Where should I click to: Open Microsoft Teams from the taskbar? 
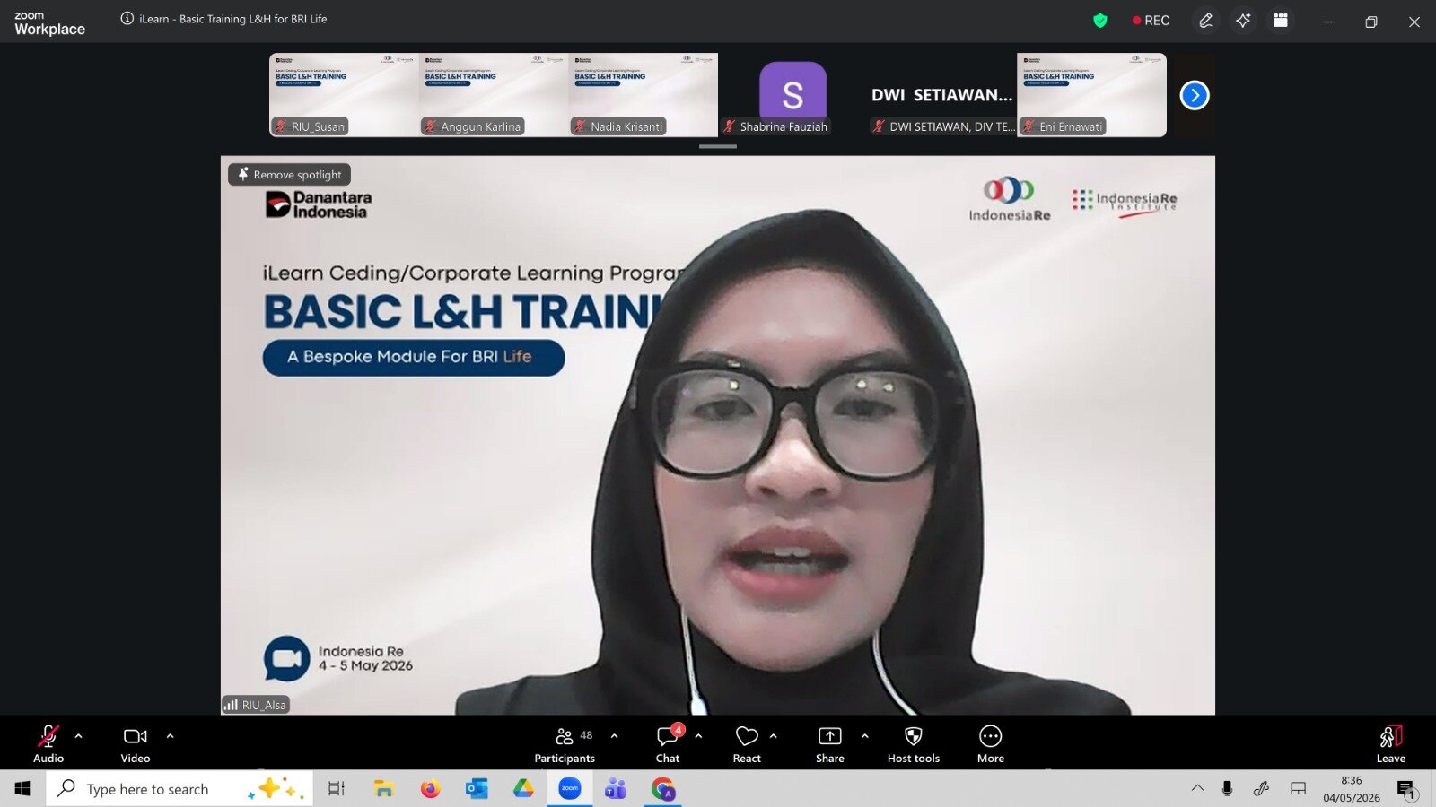click(x=616, y=788)
